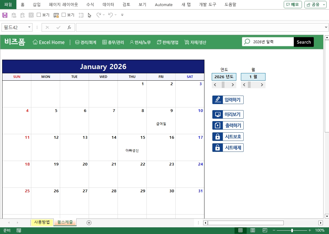Image resolution: width=329 pixels, height=234 pixels.
Task: Click the 경리/회계 menu link
Action: pyautogui.click(x=86, y=42)
